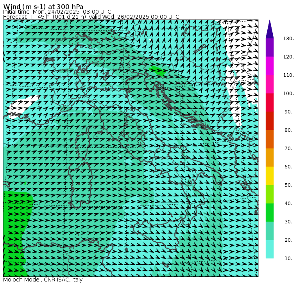The width and height of the screenshot is (297, 285).
Task: Click the colorbar label "100."
Action: [x=288, y=94]
